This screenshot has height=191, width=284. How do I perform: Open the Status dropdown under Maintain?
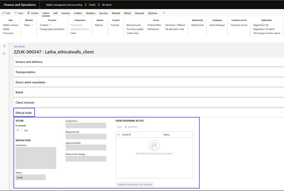click(29, 25)
